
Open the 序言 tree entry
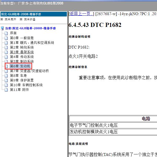click(13, 33)
